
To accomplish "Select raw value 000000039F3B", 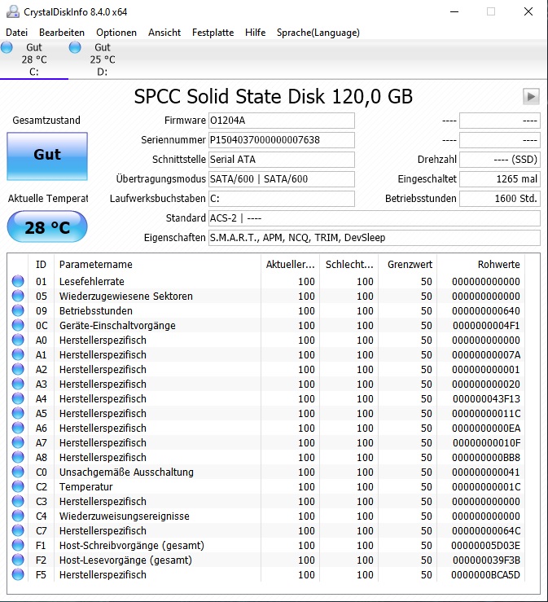I will click(486, 560).
